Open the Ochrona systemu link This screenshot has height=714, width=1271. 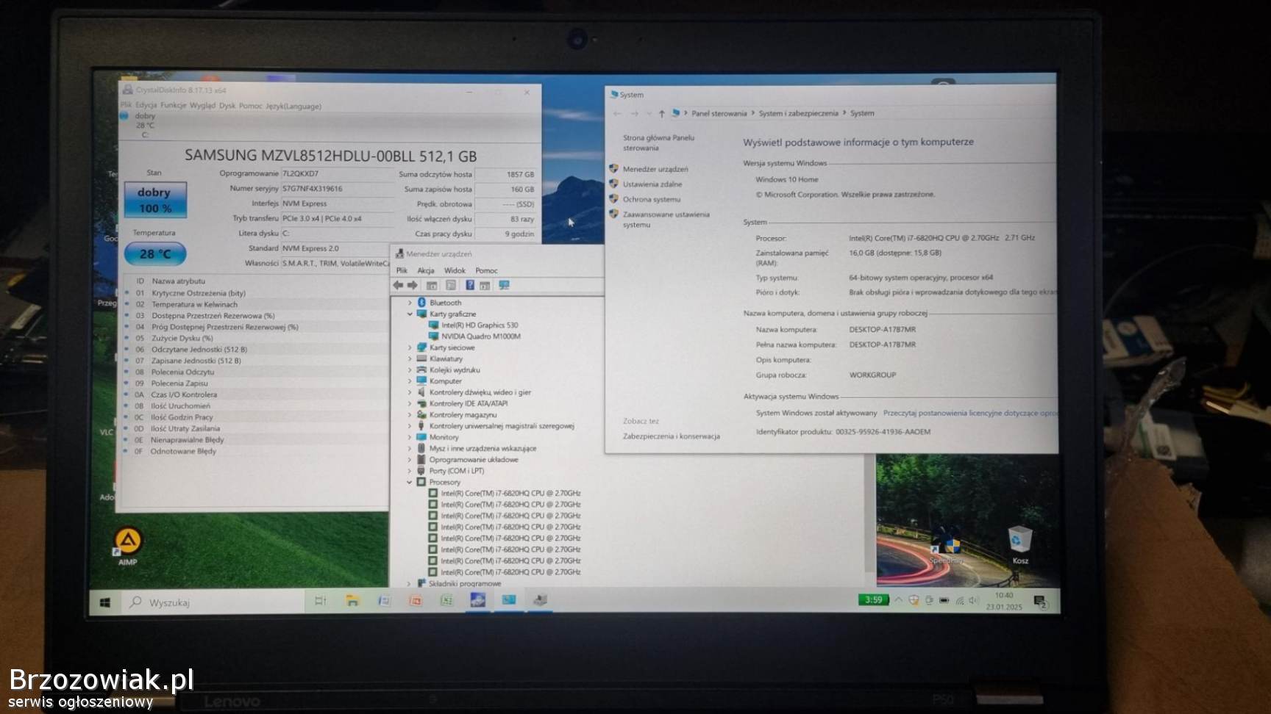pyautogui.click(x=652, y=199)
